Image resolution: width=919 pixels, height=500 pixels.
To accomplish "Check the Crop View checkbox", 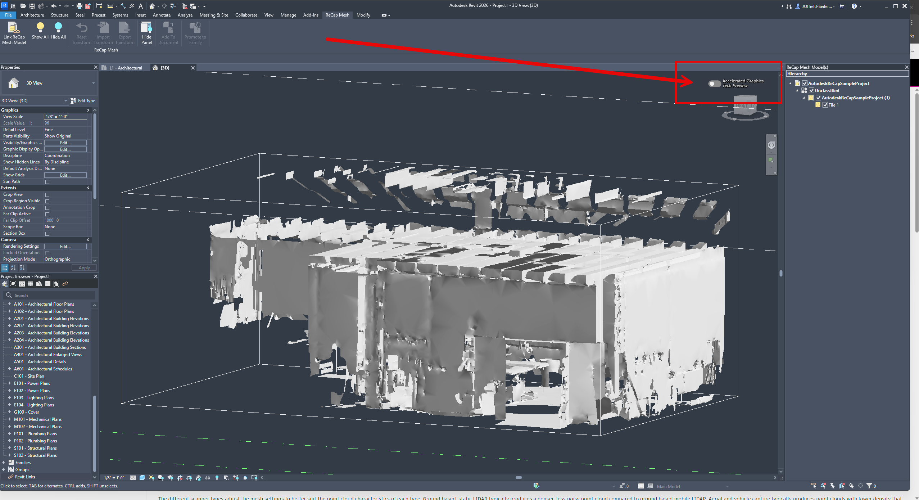I will click(x=47, y=195).
